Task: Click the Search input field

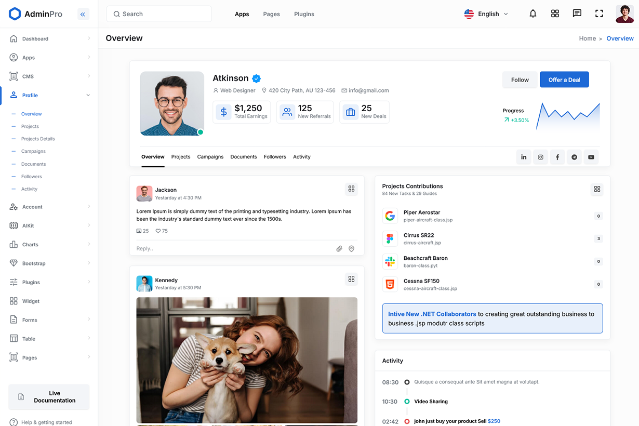Action: click(159, 14)
